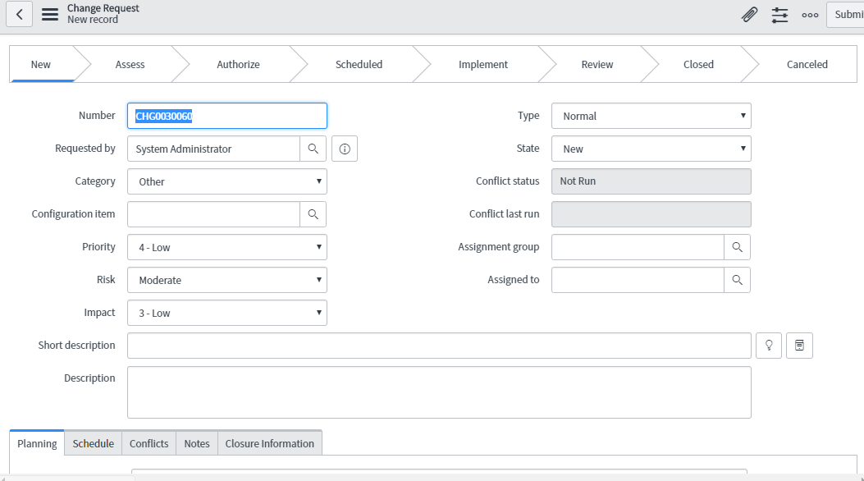
Task: Open the Impact dropdown
Action: point(227,313)
